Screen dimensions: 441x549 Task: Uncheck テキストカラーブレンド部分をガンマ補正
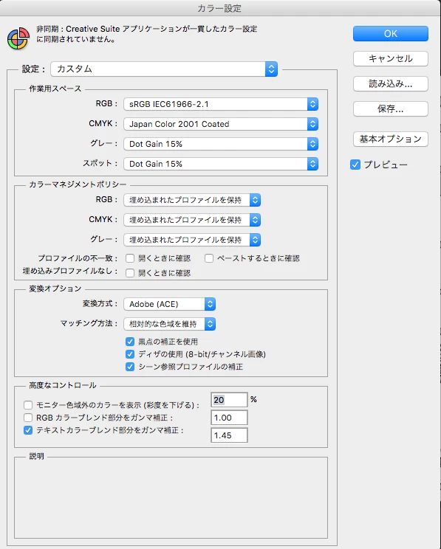(28, 430)
